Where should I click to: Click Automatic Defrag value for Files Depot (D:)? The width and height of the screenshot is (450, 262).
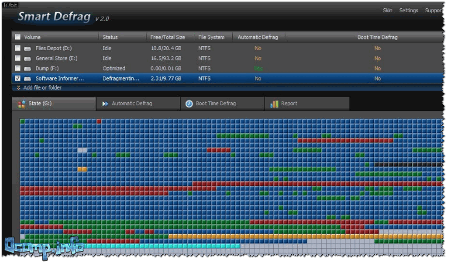(258, 48)
